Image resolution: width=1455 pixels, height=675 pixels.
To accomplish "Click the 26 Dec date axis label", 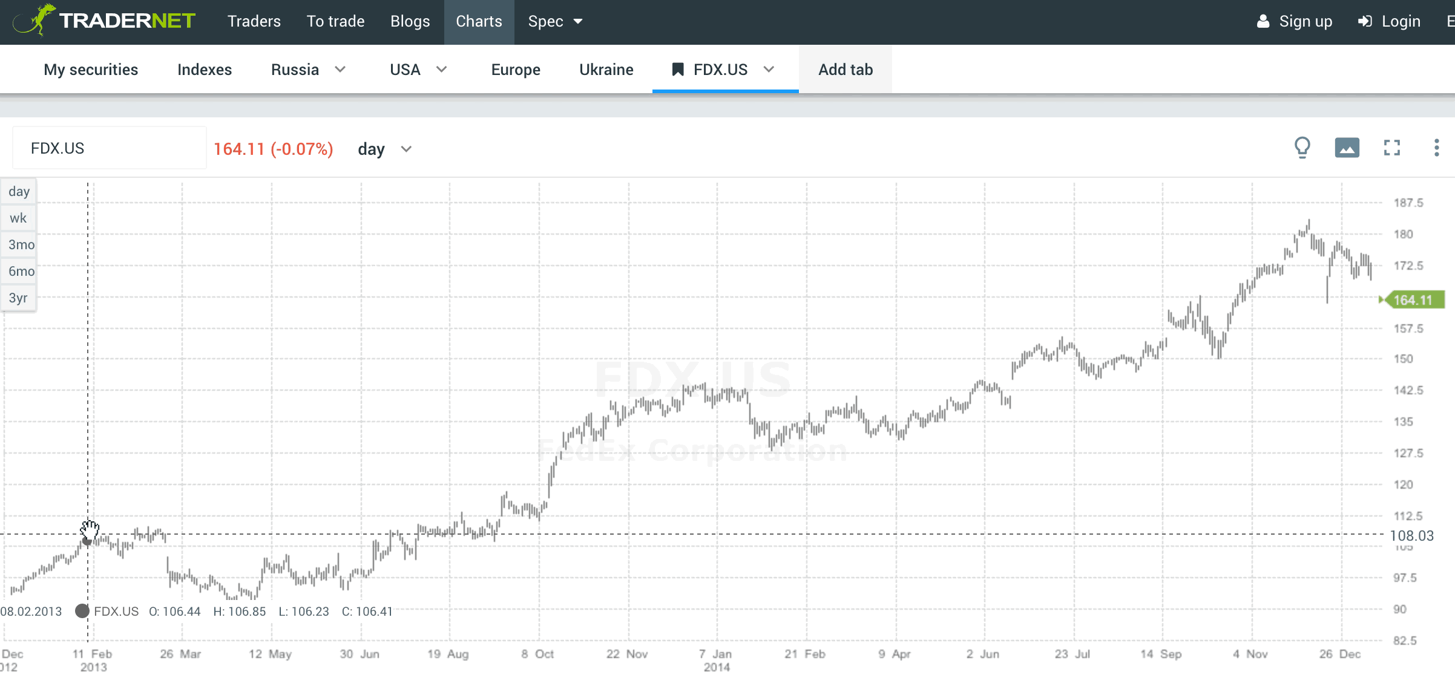I will coord(1340,654).
